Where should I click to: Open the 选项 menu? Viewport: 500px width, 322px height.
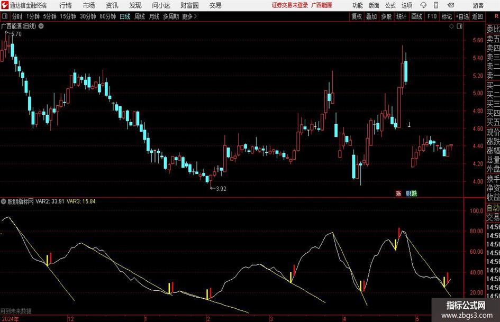tap(406, 5)
